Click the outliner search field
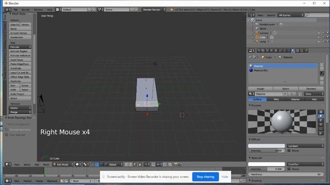330x185 pixels. (x=318, y=15)
